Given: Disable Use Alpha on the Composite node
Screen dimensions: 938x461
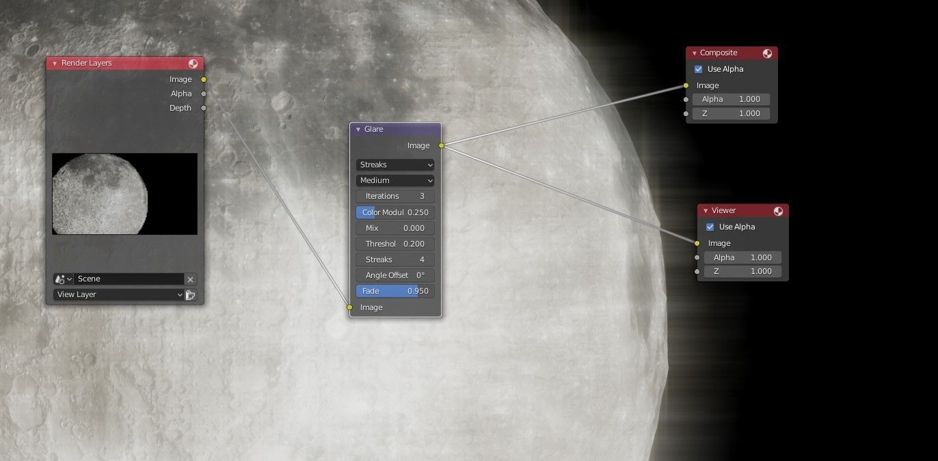Looking at the screenshot, I should [x=698, y=69].
